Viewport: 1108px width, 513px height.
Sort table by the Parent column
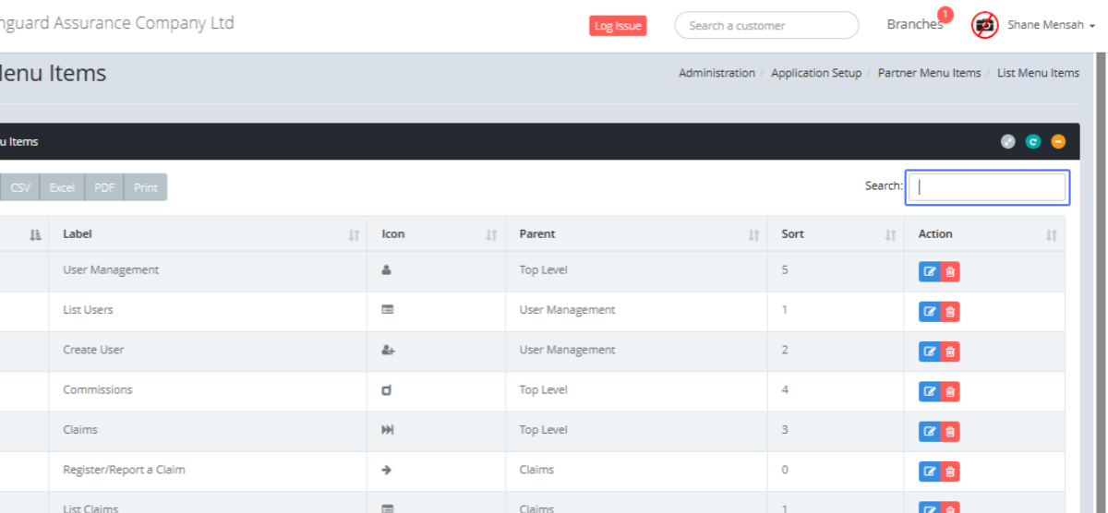tap(635, 234)
